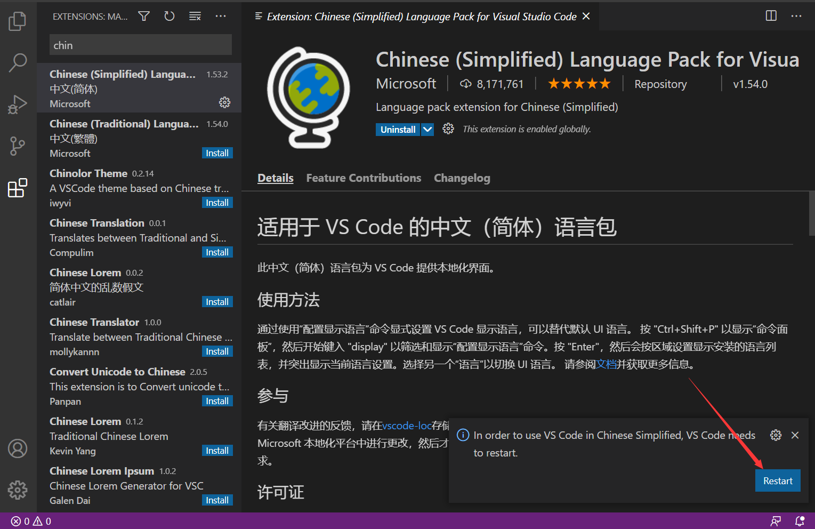
Task: Click the five-star rating
Action: 579,84
